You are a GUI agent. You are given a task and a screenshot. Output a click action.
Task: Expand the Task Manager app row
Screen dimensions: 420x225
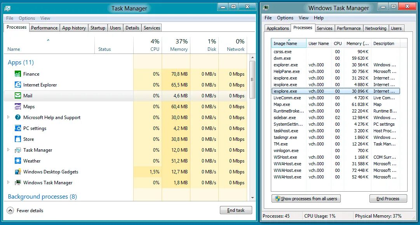tap(8, 150)
